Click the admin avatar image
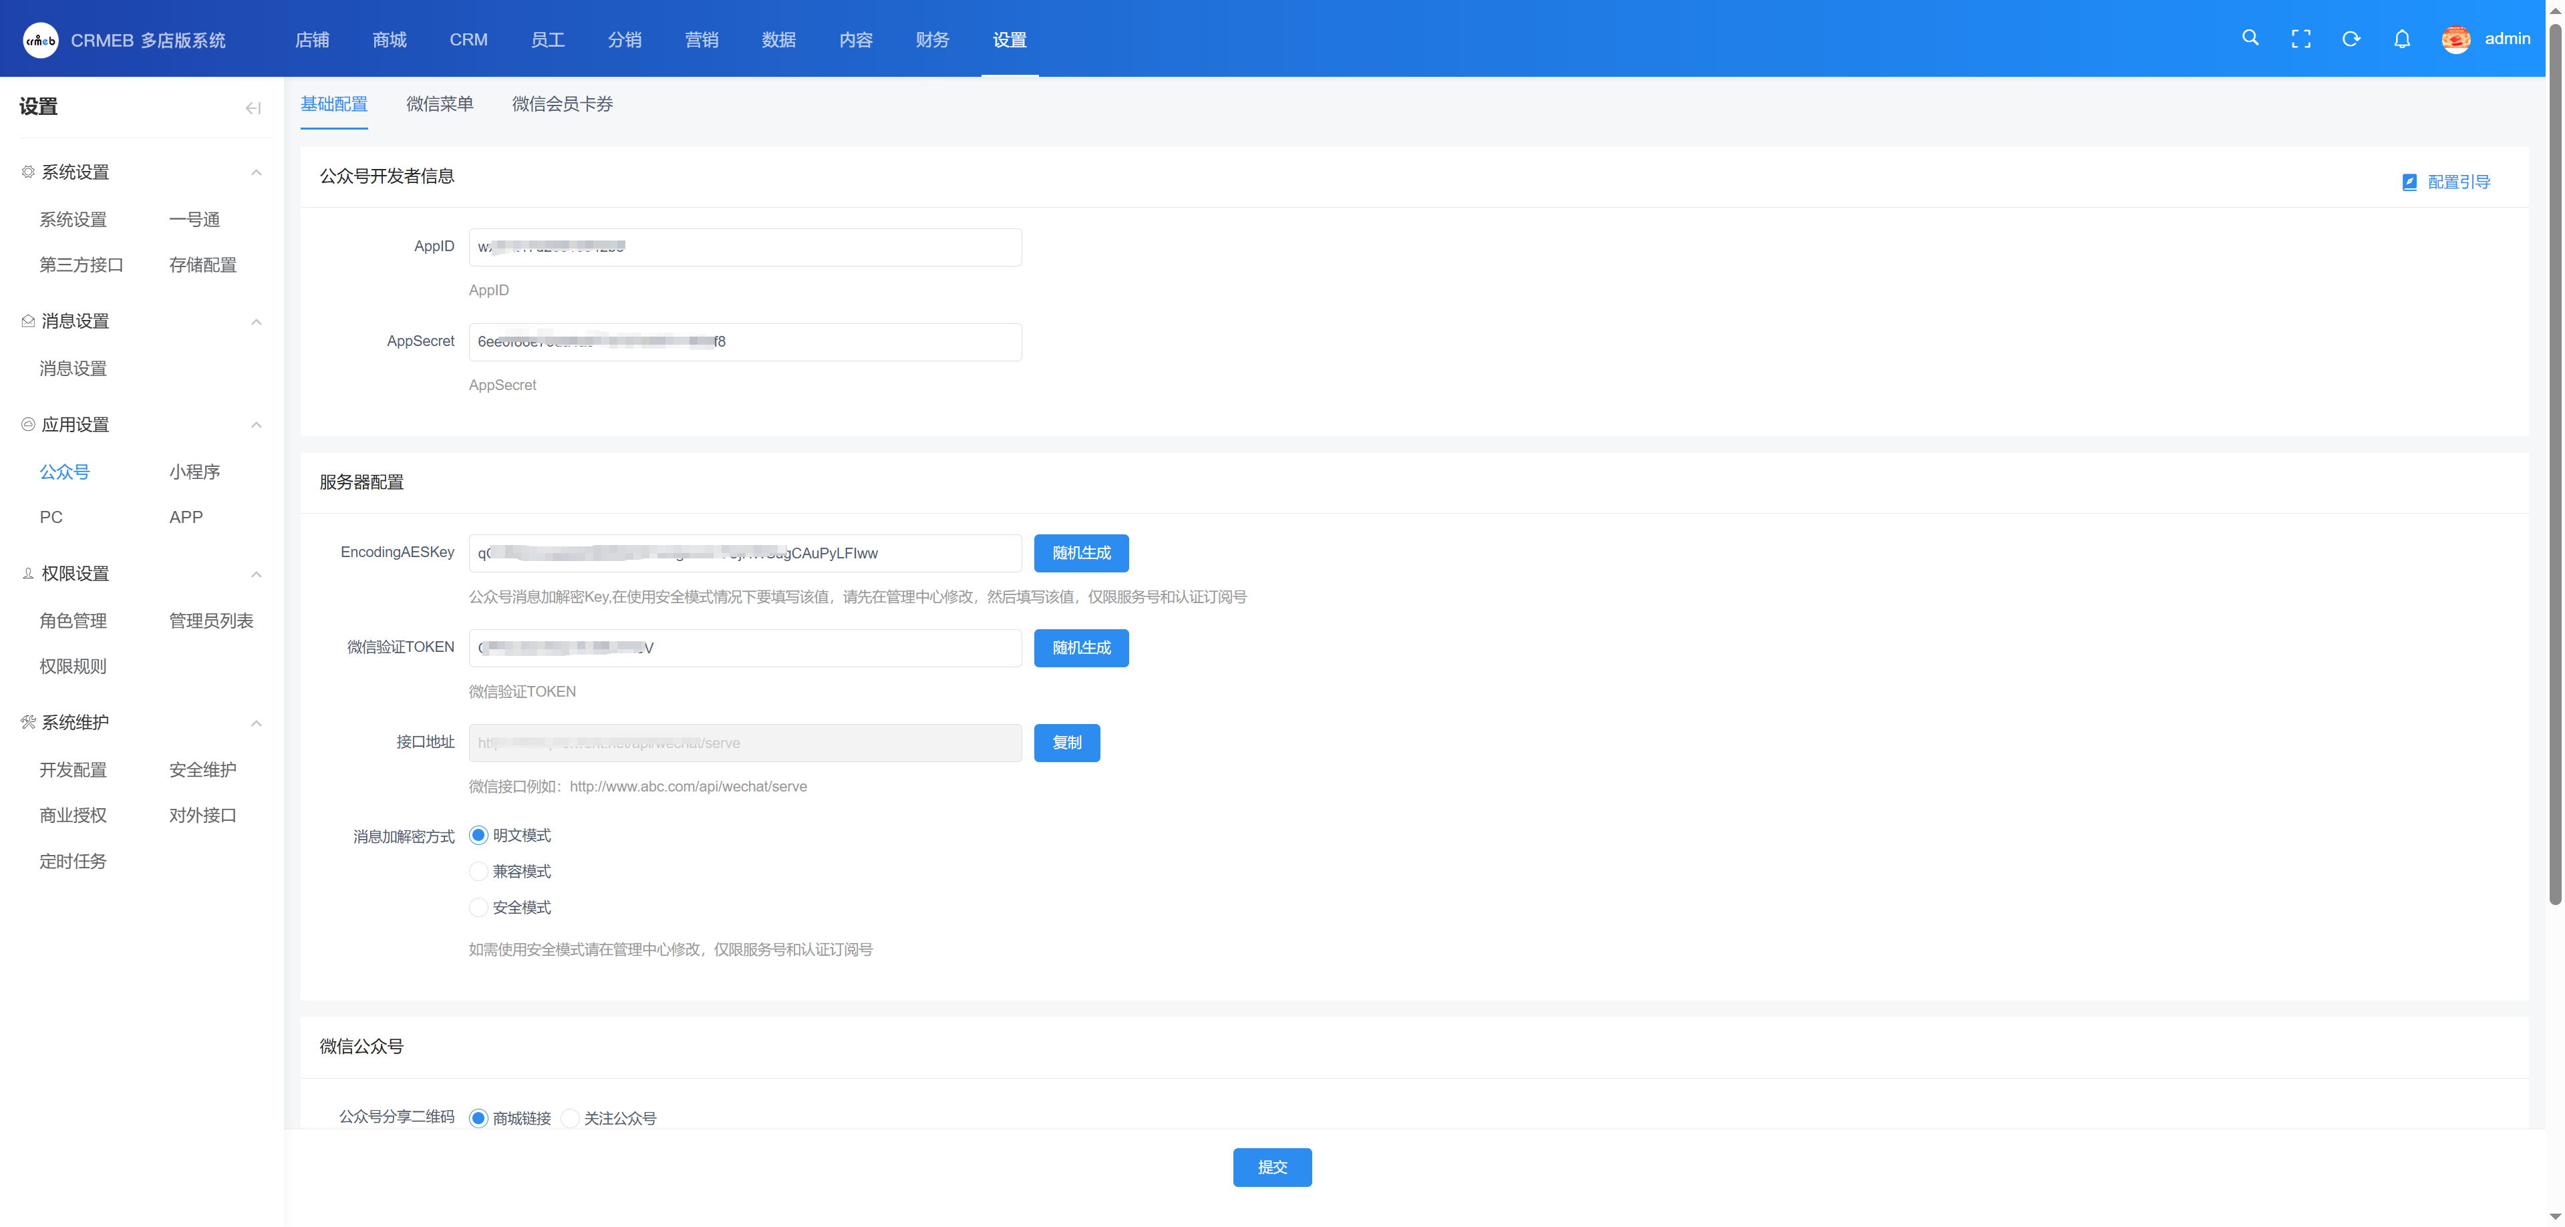The height and width of the screenshot is (1227, 2565). (2455, 39)
